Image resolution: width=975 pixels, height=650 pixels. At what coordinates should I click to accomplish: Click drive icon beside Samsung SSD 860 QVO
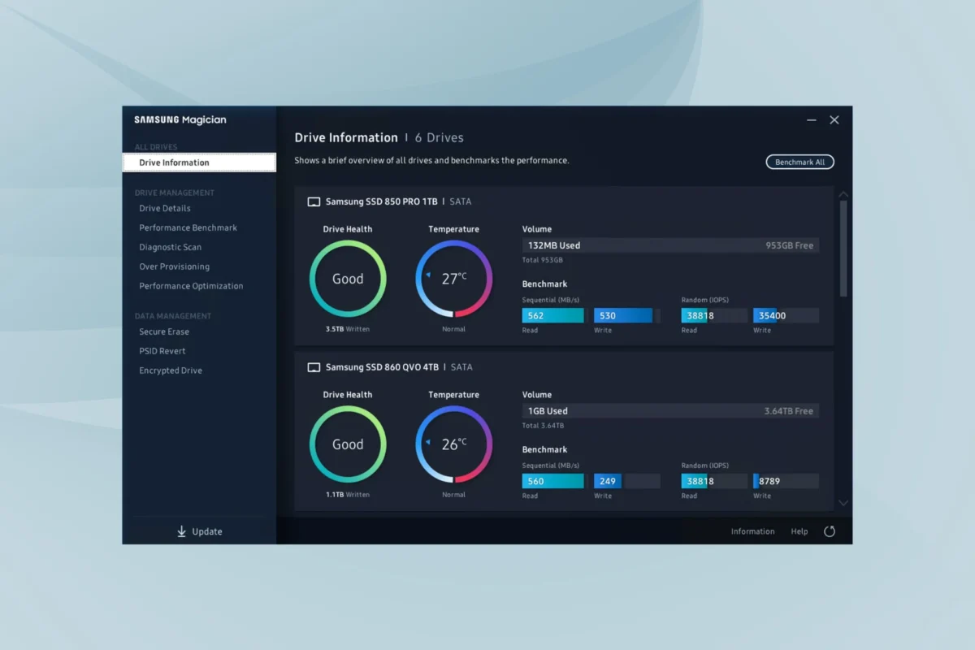click(x=314, y=367)
